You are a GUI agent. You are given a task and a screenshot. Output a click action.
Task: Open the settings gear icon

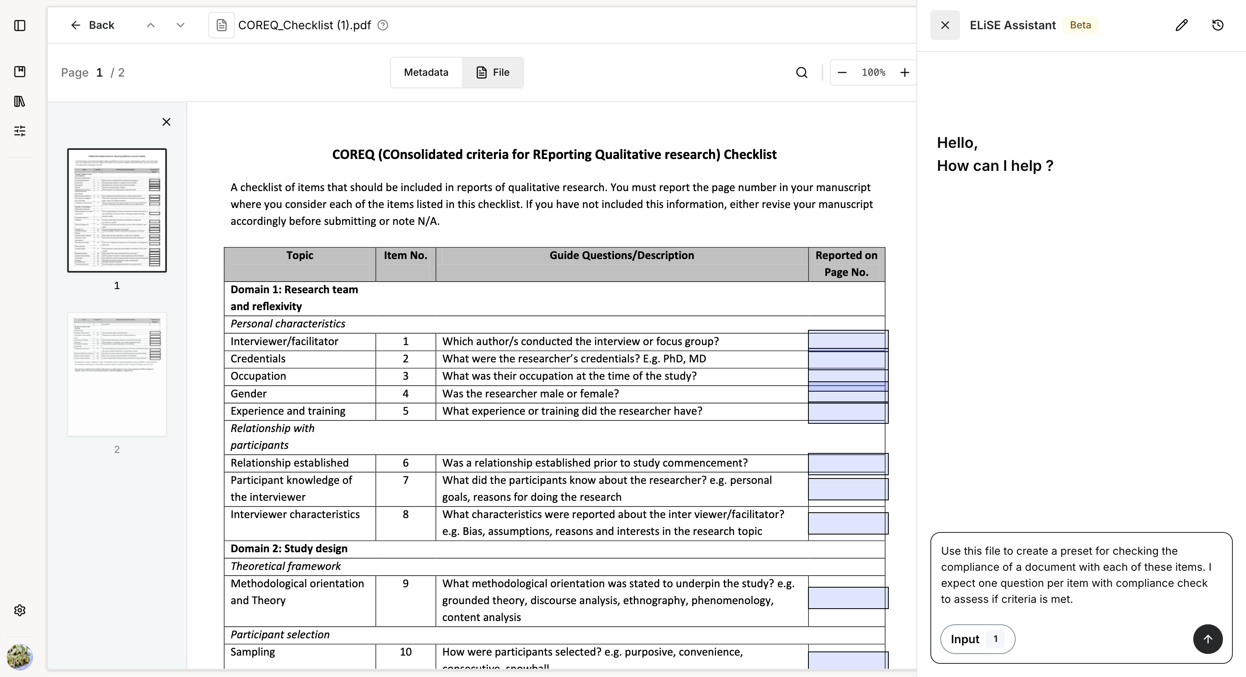[20, 610]
